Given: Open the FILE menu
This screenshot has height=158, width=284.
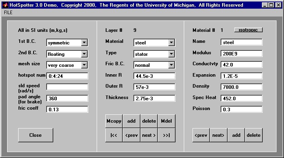Looking at the screenshot, I should (x=8, y=13).
